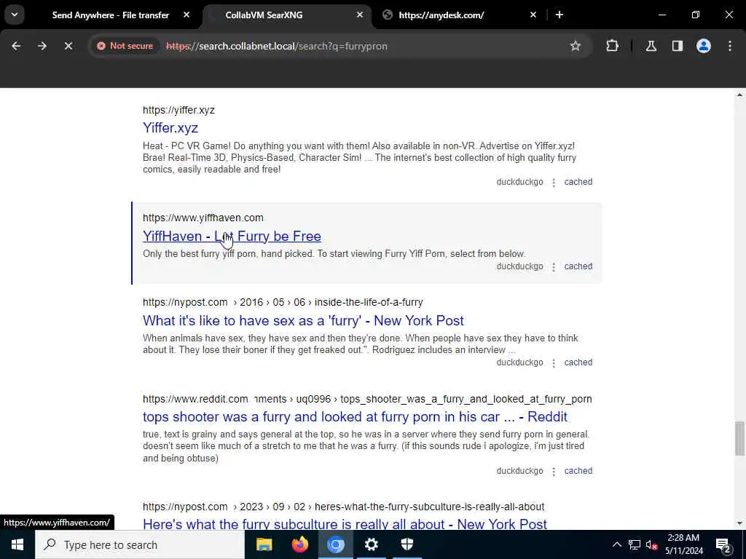The width and height of the screenshot is (746, 559).
Task: Open options dots on YiffHaven result
Action: pyautogui.click(x=554, y=267)
